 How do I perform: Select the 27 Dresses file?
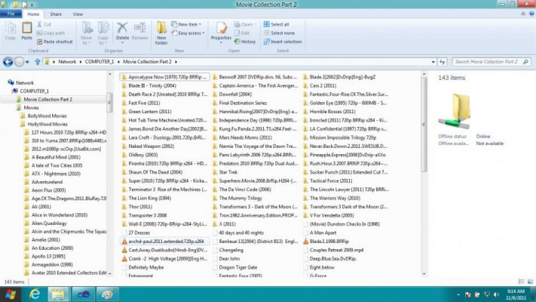point(139,233)
